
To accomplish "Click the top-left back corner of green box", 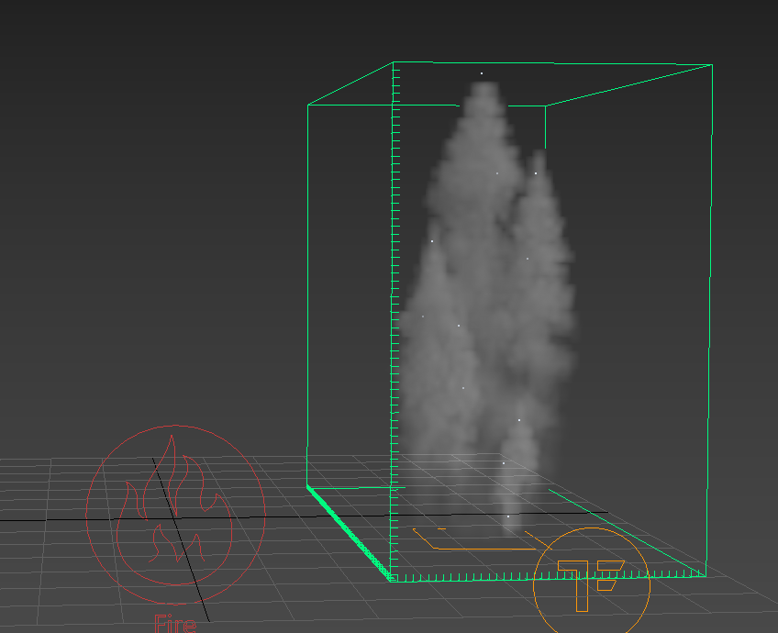I will [308, 105].
